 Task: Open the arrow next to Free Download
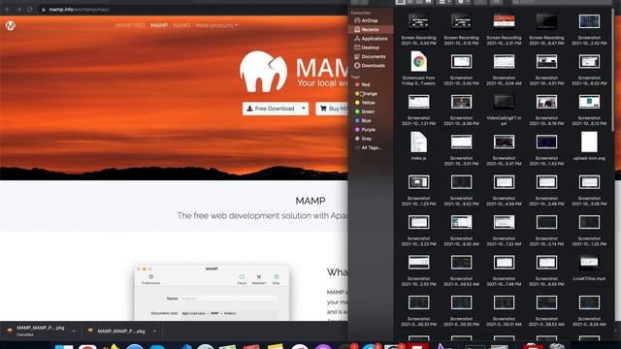click(x=304, y=109)
